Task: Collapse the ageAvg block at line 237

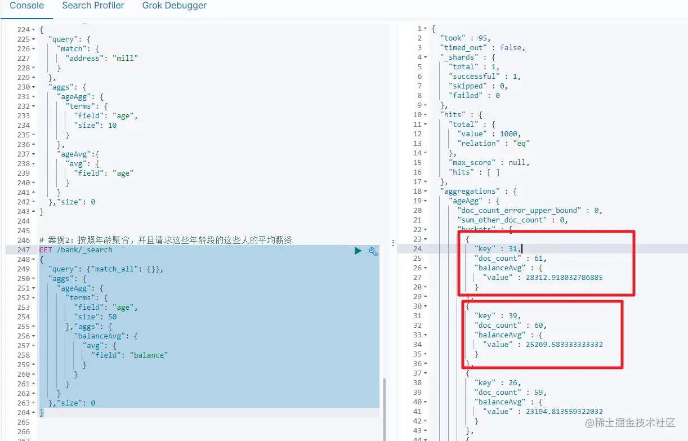Action: click(33, 154)
